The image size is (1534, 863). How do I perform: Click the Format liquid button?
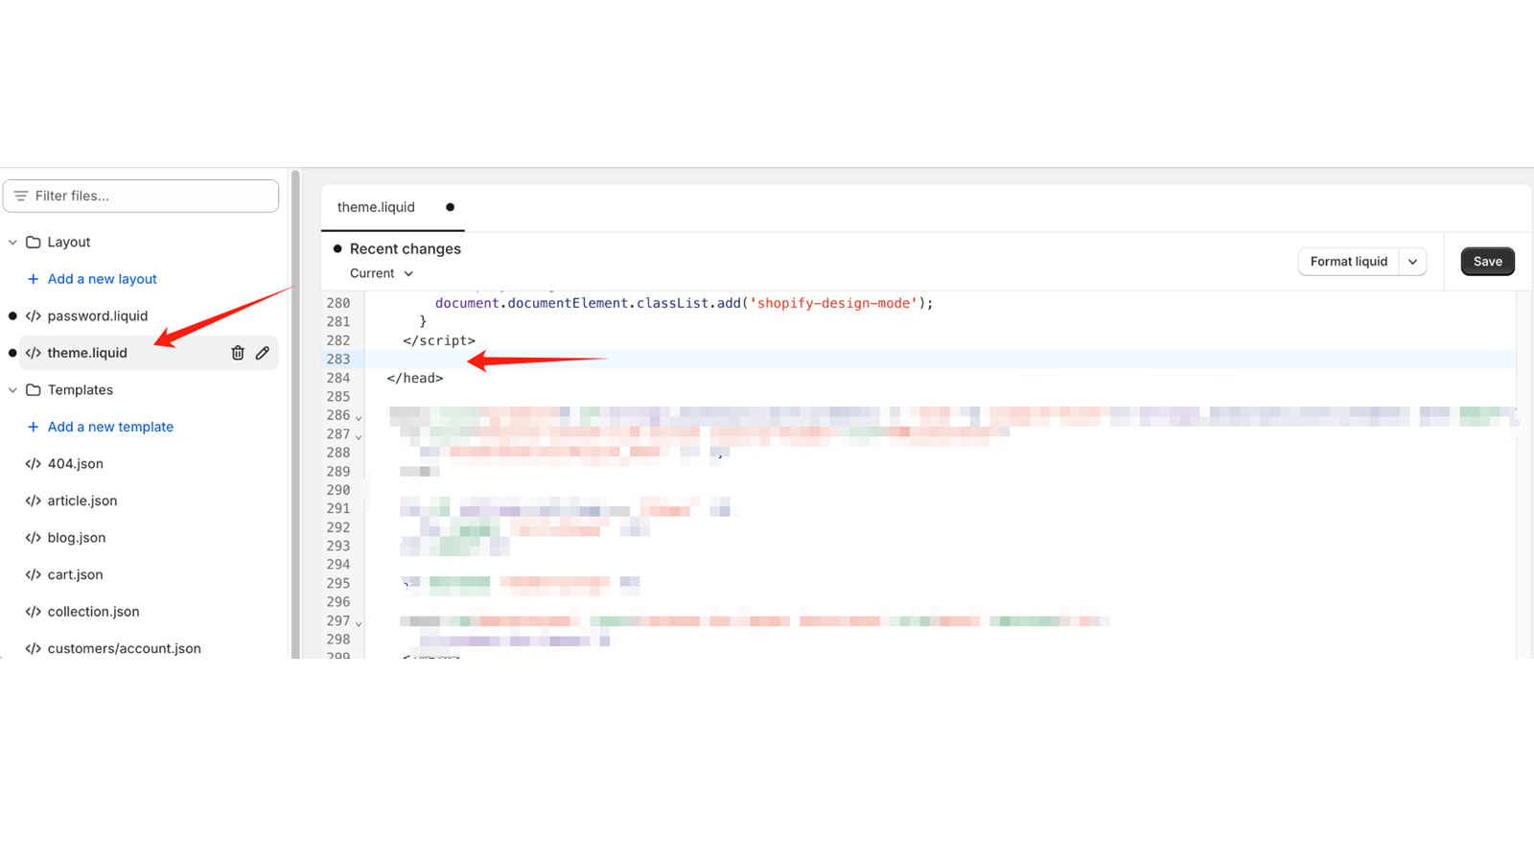[x=1348, y=262]
